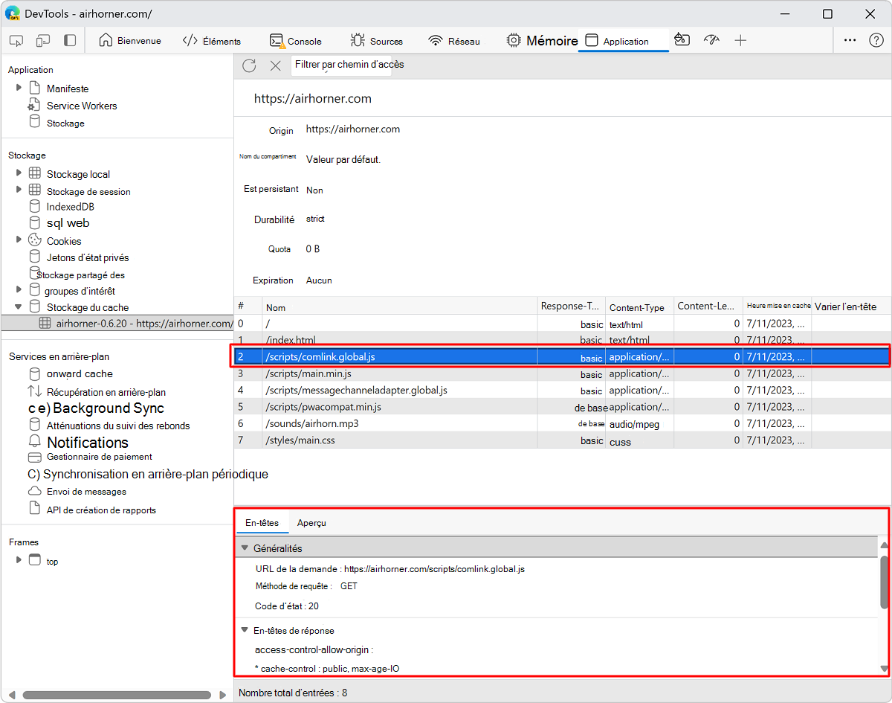Screen dimensions: 892x703
Task: Open the Stockage item under Application
Action: [x=65, y=123]
